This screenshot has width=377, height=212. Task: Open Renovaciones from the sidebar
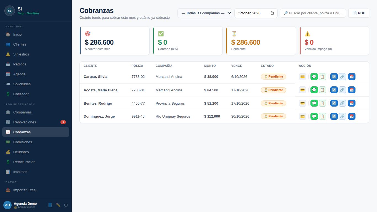[x=36, y=122]
